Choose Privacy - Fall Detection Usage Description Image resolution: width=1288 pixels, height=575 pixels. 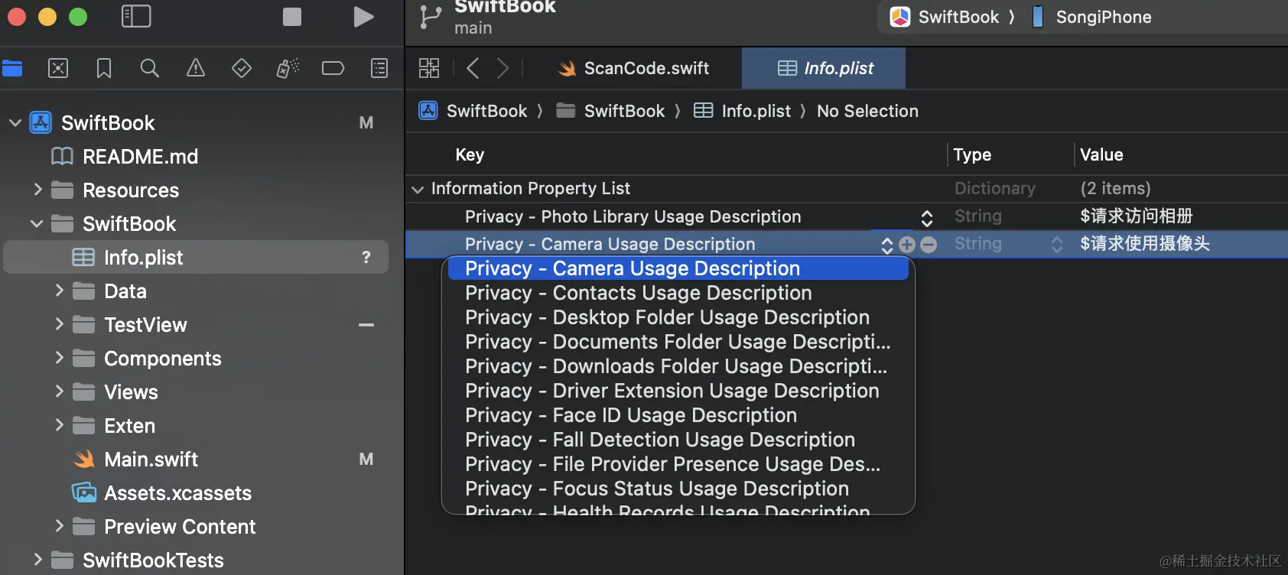678,440
